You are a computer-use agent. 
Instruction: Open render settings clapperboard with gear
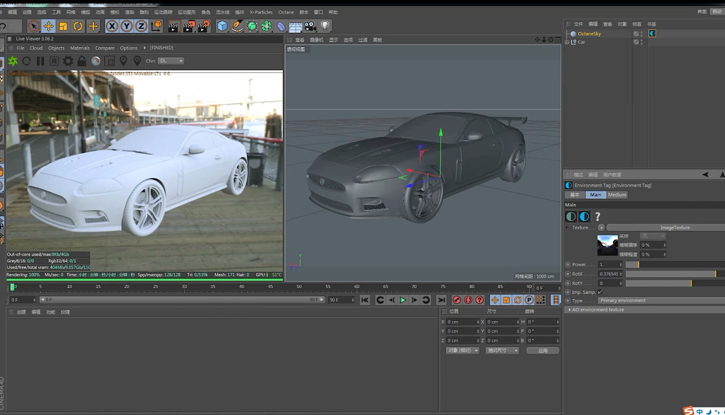pos(204,26)
